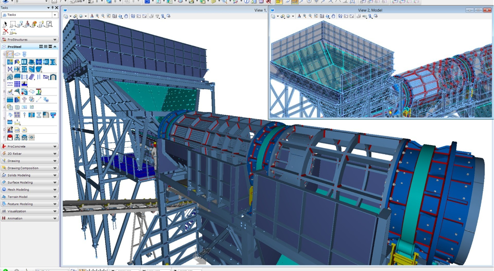Zoom in using View 2 toolbar
The image size is (494, 271).
[x=304, y=16]
